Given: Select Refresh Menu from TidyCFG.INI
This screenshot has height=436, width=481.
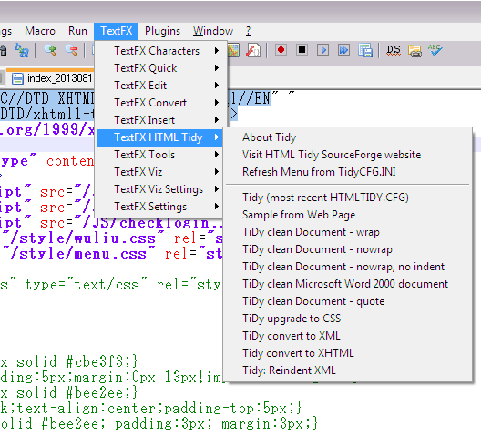Looking at the screenshot, I should click(319, 172).
